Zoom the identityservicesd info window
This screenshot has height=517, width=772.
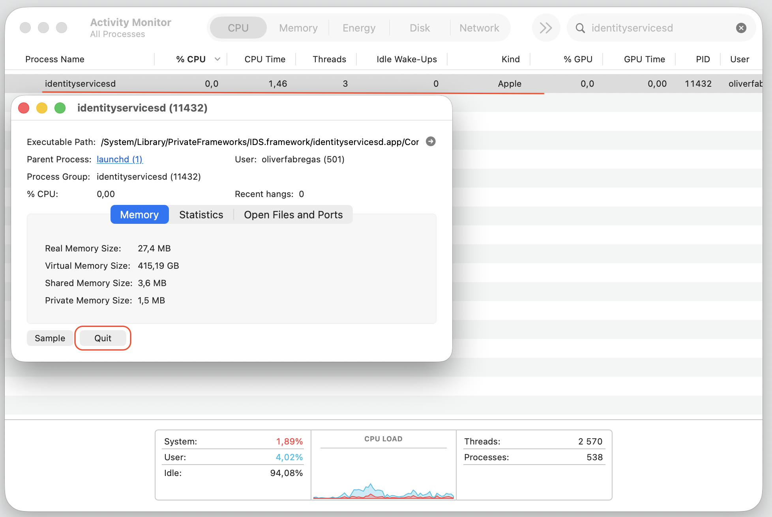[60, 108]
